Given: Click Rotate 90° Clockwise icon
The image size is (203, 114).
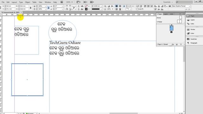Looking at the screenshot, I should click(67, 6).
